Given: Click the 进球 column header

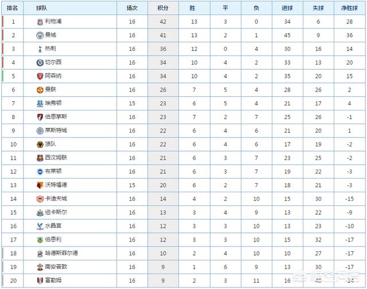Looking at the screenshot, I should pos(287,8).
